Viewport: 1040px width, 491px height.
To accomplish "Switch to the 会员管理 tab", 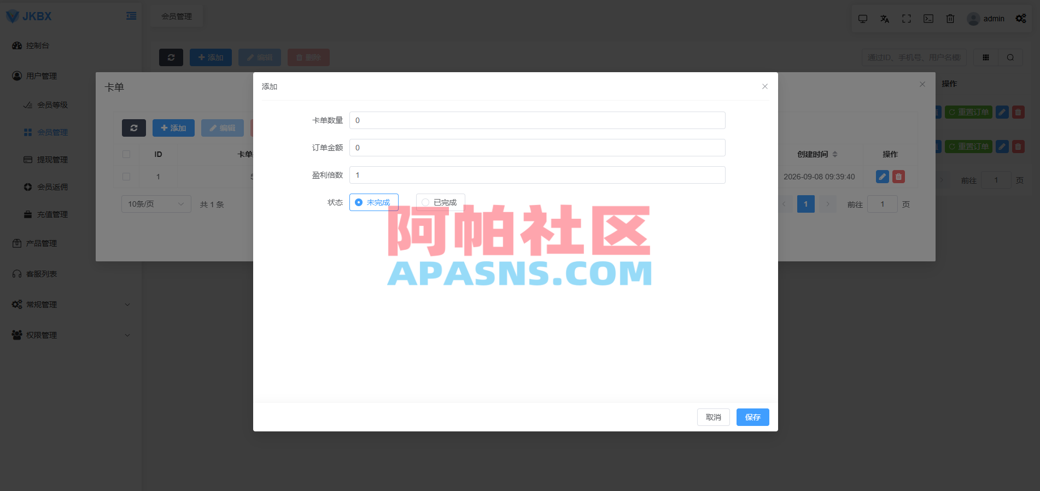I will (177, 16).
